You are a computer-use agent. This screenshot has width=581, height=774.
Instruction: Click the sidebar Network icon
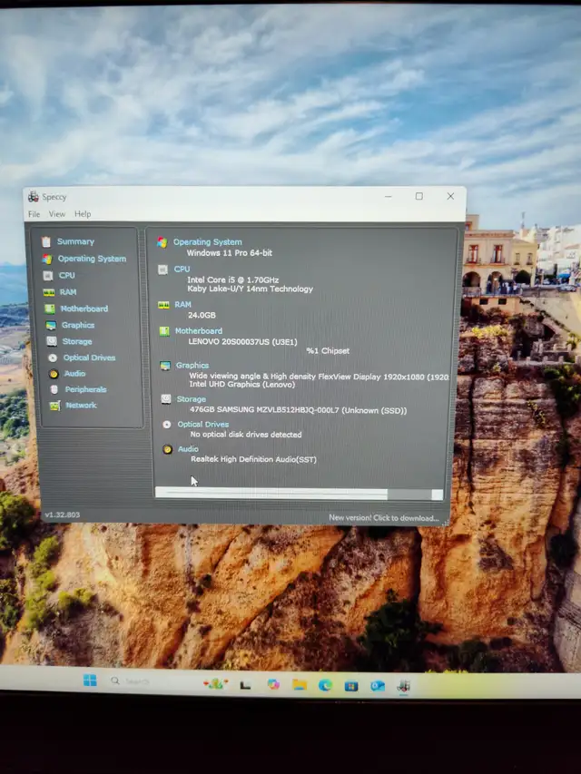[x=54, y=406]
